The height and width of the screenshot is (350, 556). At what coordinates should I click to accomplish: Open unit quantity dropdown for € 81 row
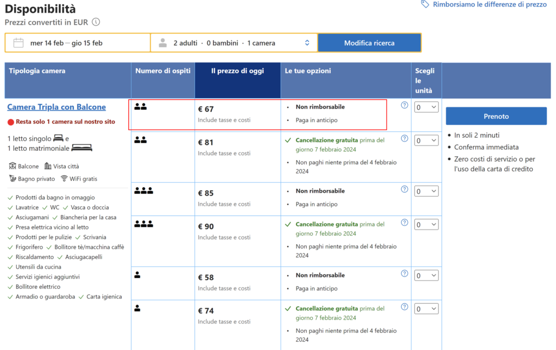[426, 141]
